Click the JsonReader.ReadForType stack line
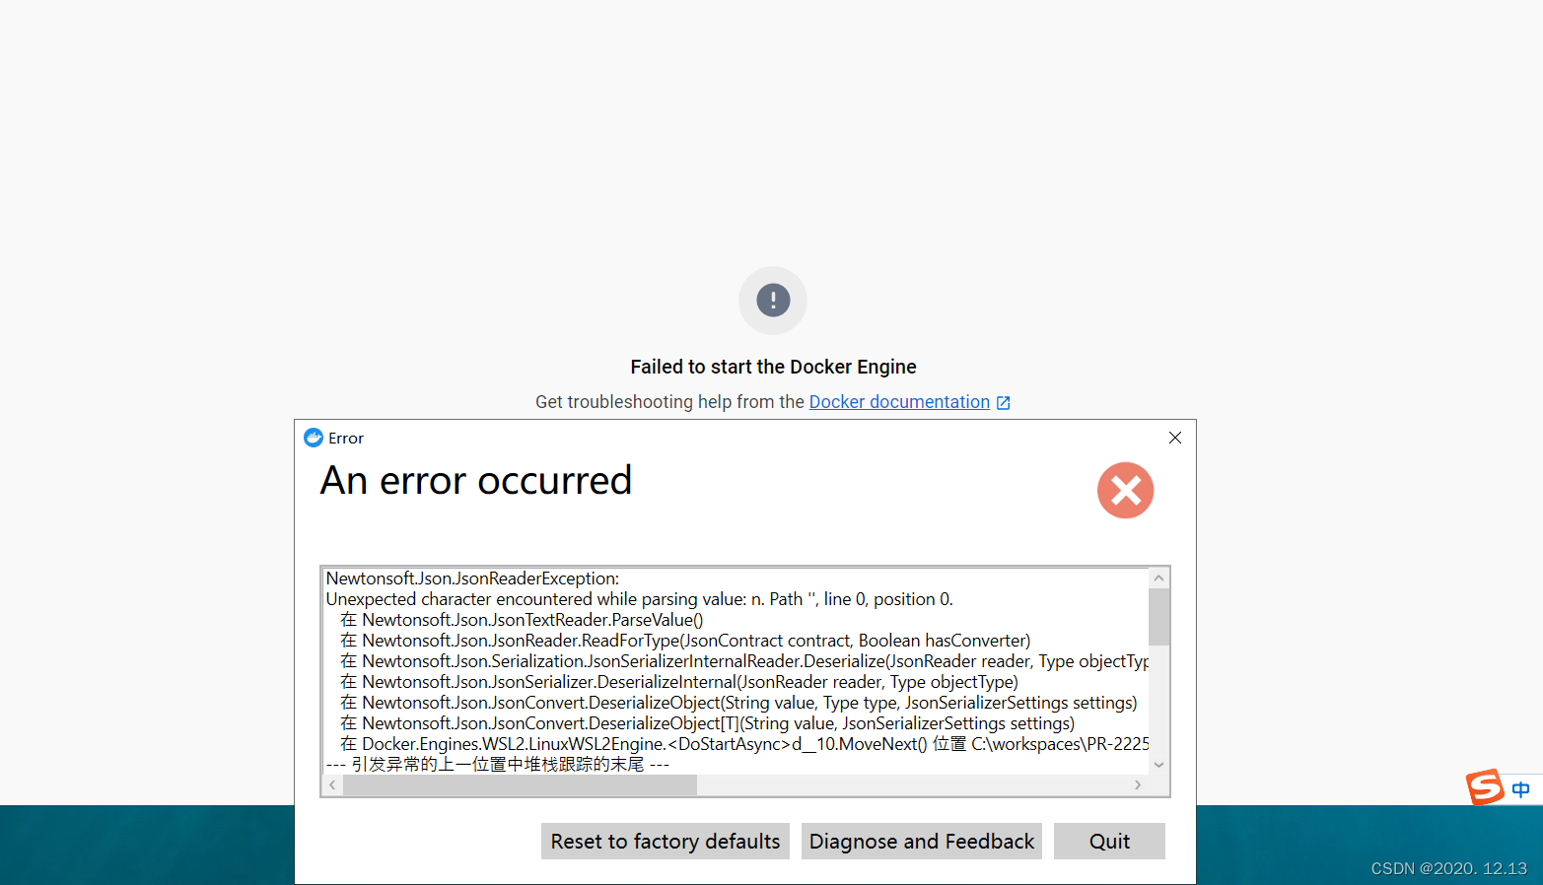This screenshot has width=1543, height=885. point(685,641)
